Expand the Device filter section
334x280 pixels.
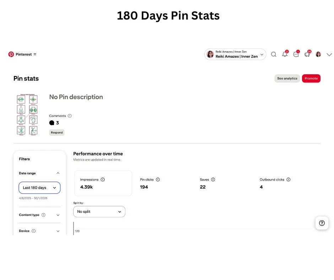(x=58, y=231)
